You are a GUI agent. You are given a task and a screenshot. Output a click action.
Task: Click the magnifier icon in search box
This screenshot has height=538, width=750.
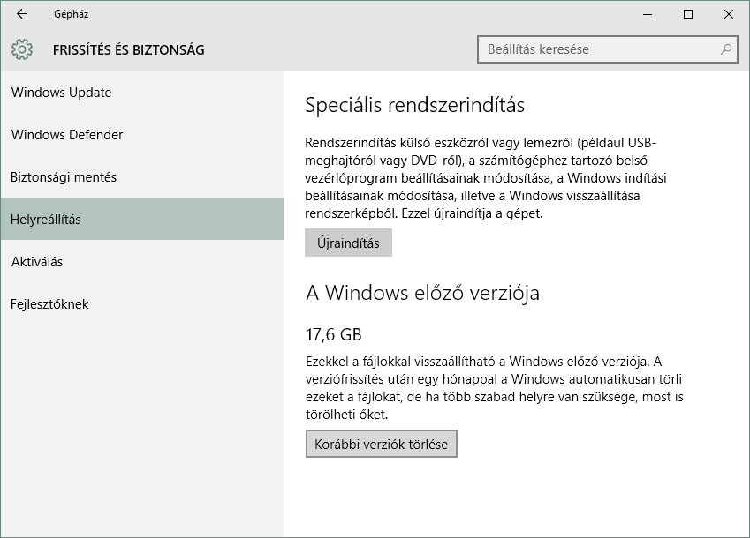coord(726,49)
